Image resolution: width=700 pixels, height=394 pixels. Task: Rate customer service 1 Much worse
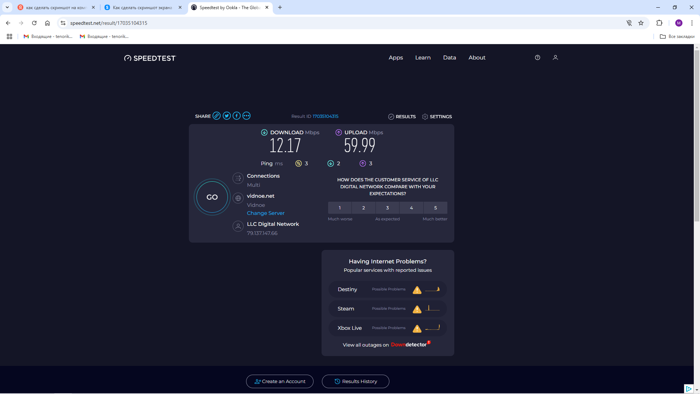click(340, 208)
